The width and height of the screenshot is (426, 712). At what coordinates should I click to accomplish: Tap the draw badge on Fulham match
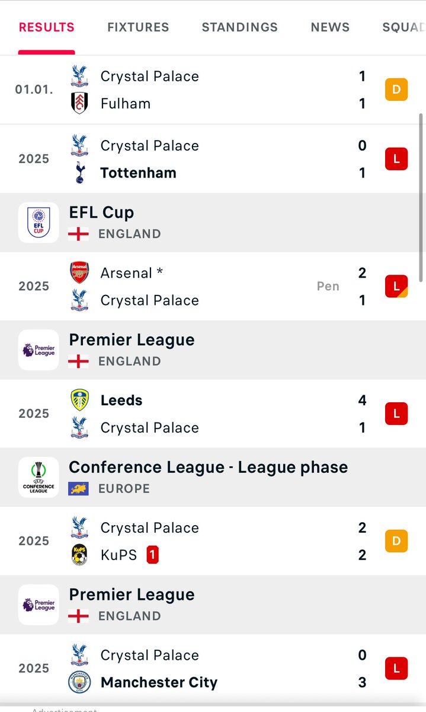tap(396, 90)
